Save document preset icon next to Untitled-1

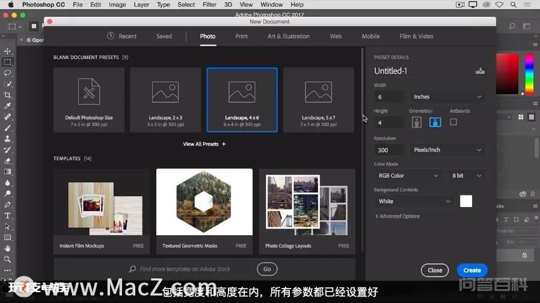coord(480,71)
